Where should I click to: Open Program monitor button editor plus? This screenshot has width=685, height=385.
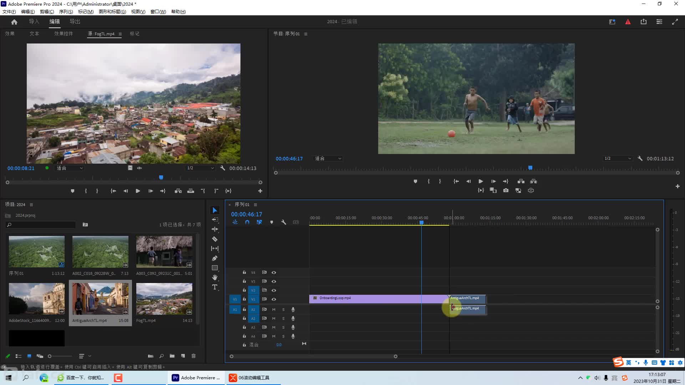point(678,186)
